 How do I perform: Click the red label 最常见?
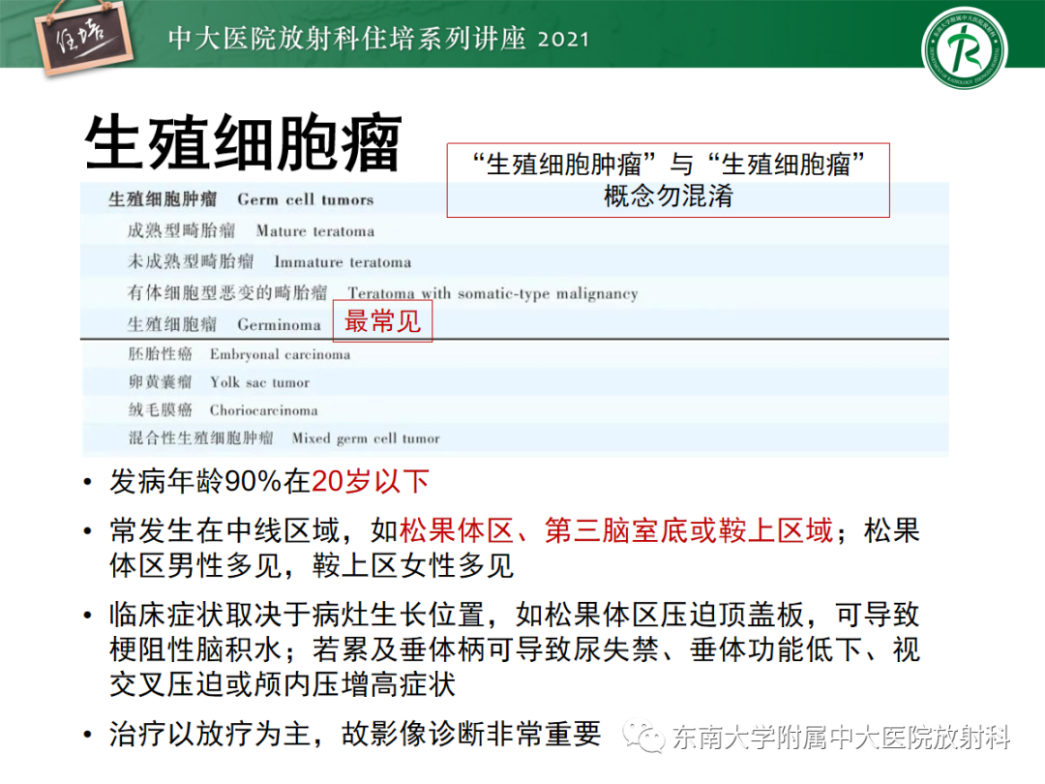[x=382, y=321]
